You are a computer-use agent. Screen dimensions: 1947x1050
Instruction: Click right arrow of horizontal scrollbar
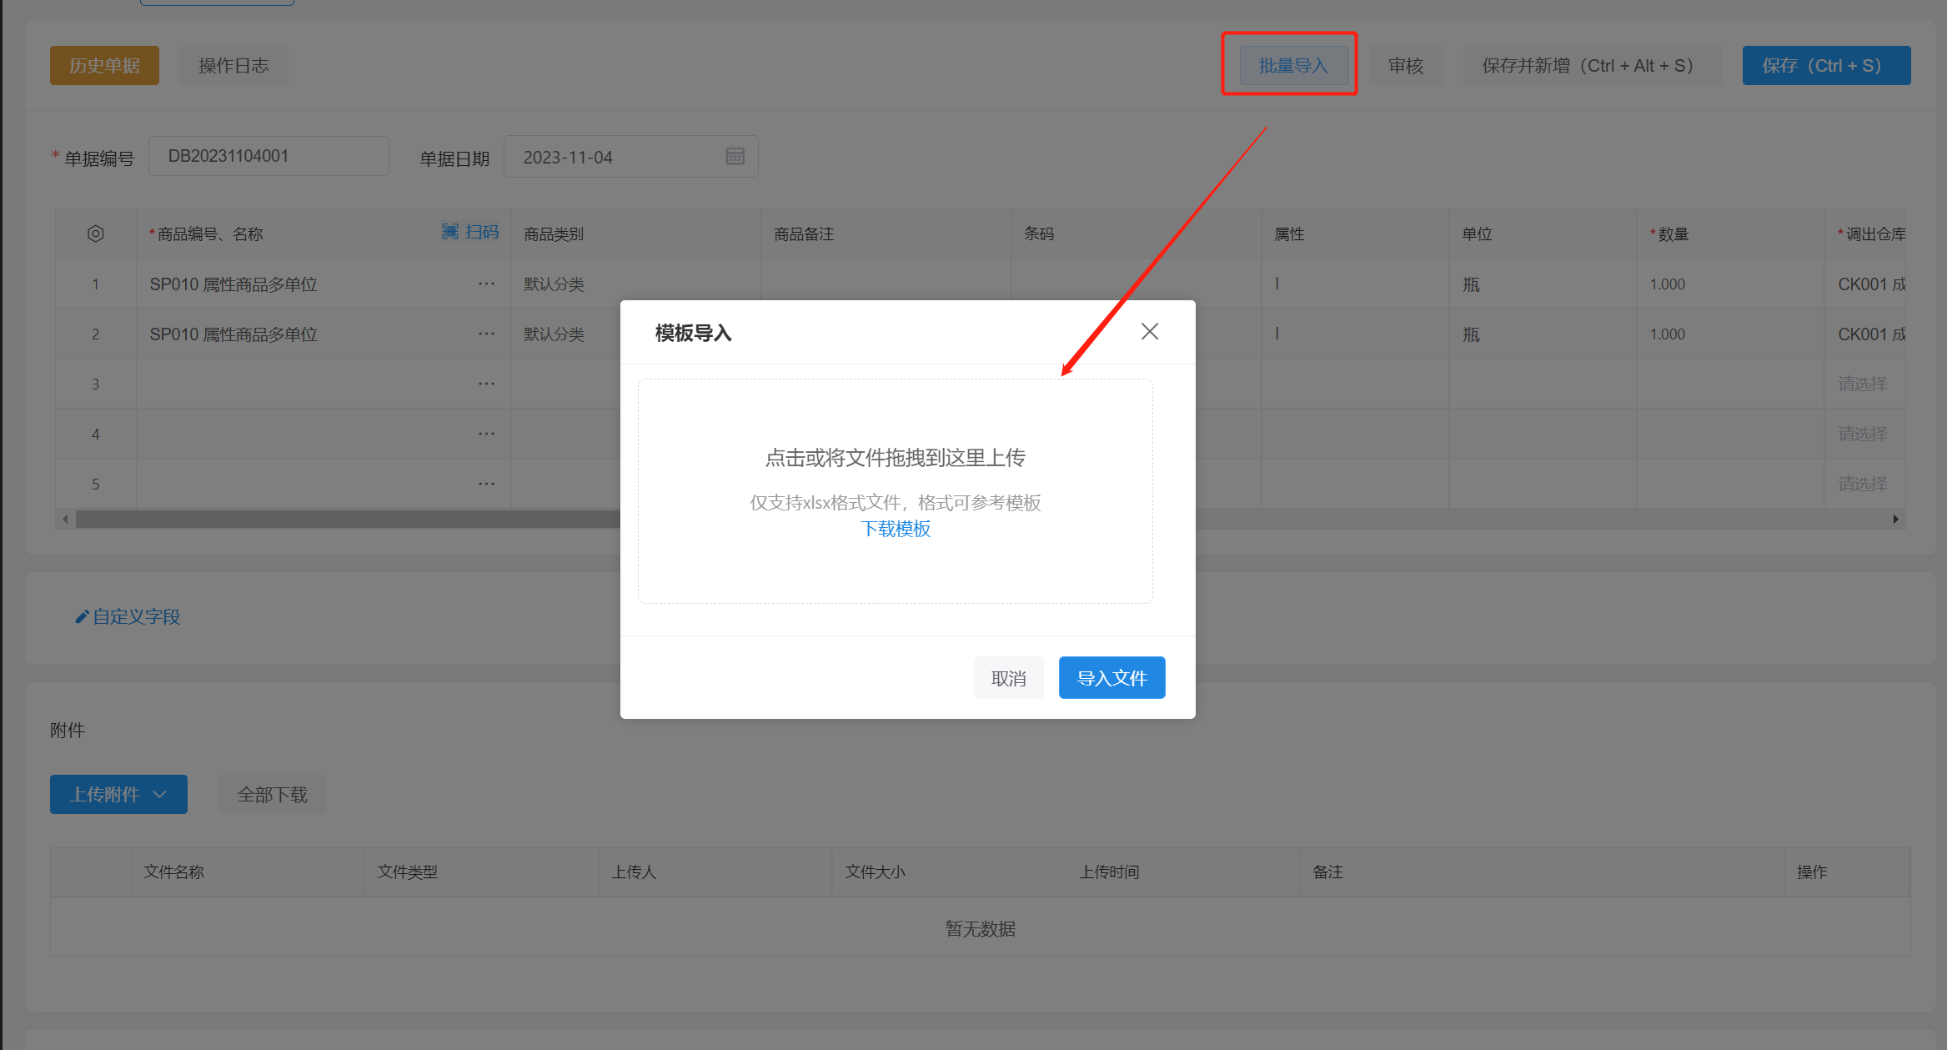[x=1896, y=519]
